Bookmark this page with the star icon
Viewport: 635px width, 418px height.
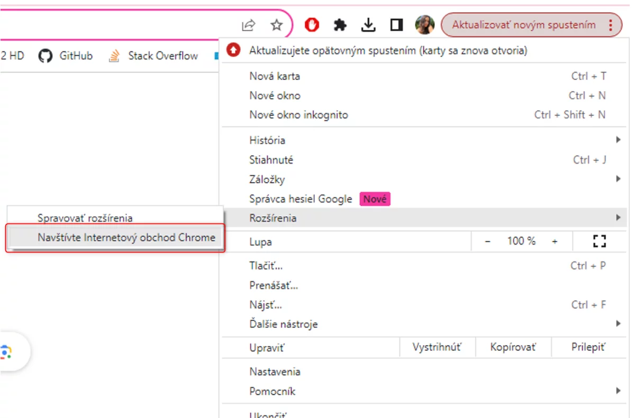coord(276,25)
